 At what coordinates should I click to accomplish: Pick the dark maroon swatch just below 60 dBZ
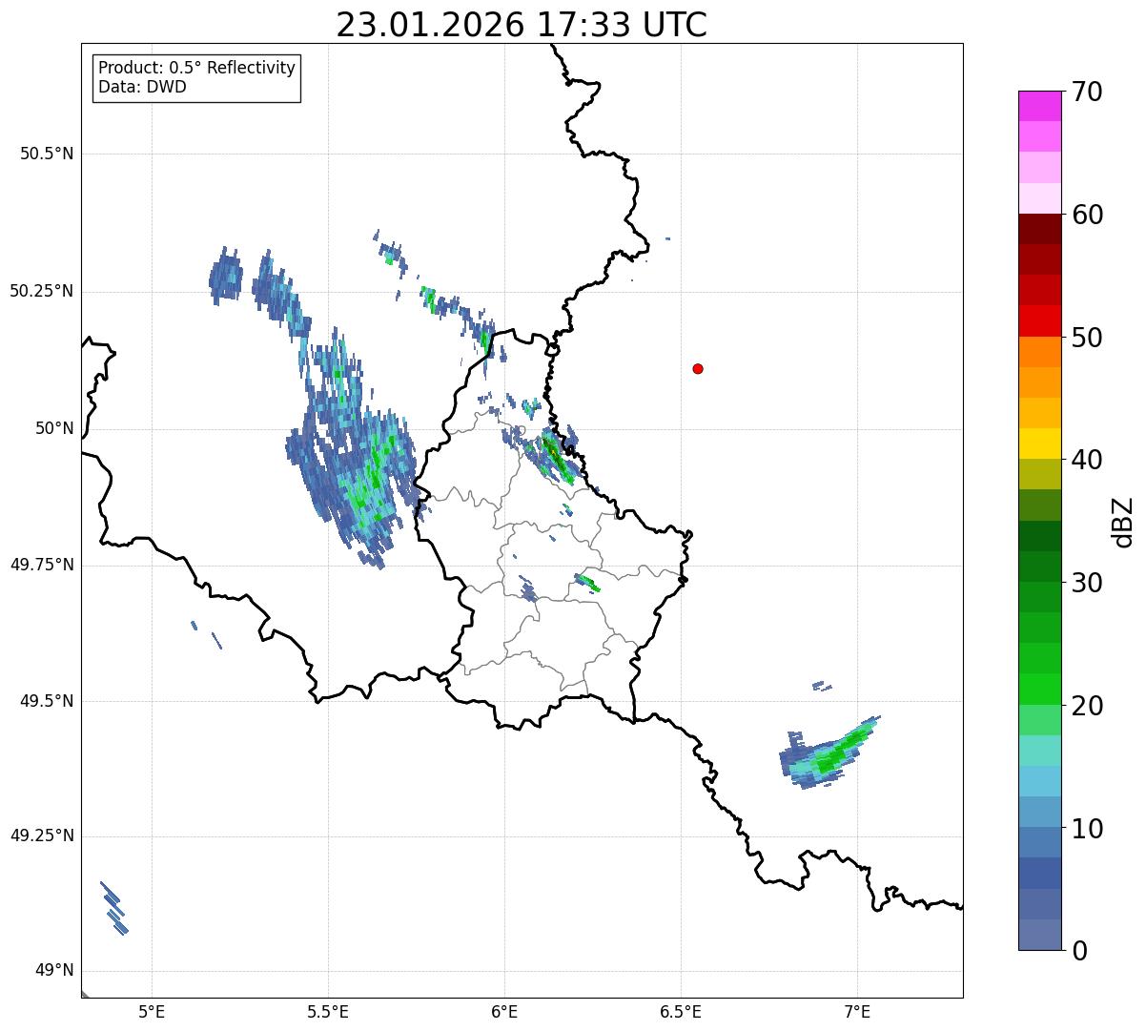1039,229
